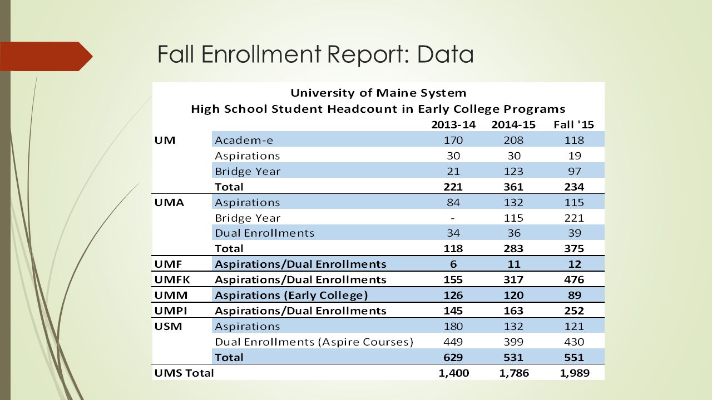Click the 'UMF' campus row label
Viewport: 712px width, 400px height.
[x=169, y=263]
